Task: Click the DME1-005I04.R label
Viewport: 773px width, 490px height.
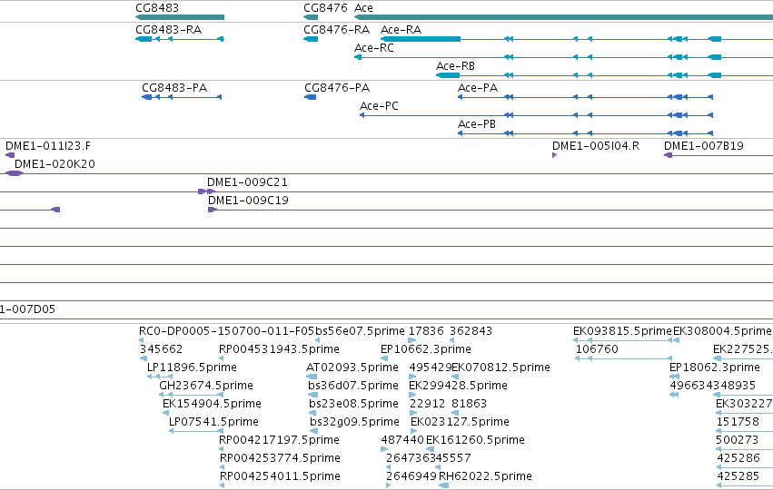Action: tap(596, 146)
